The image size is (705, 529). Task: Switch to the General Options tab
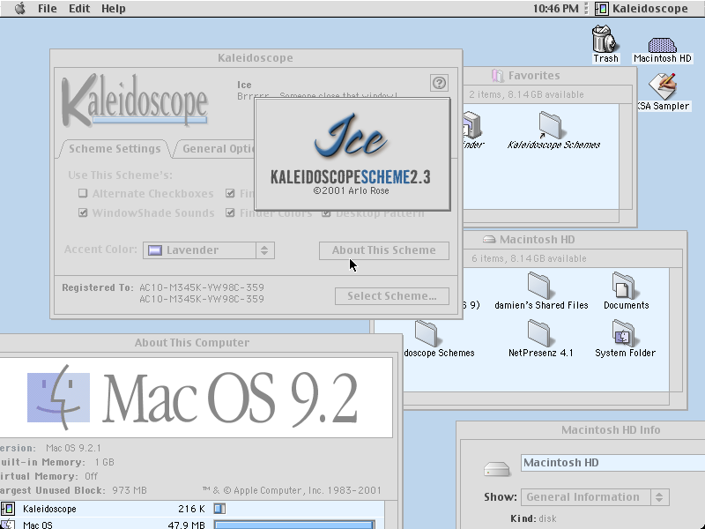click(x=218, y=149)
